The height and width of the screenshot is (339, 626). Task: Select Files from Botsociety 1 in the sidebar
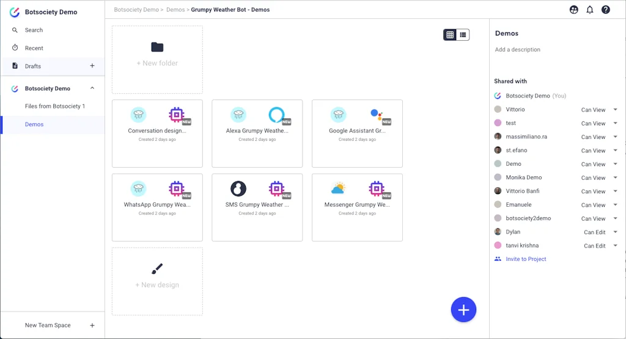point(55,106)
